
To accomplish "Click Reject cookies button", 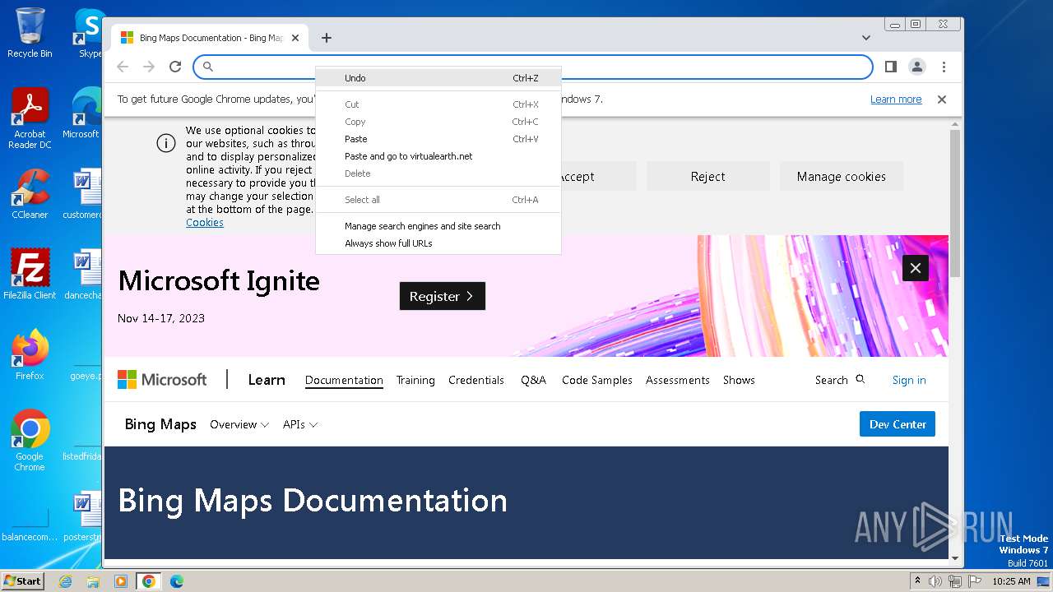I will click(x=708, y=176).
